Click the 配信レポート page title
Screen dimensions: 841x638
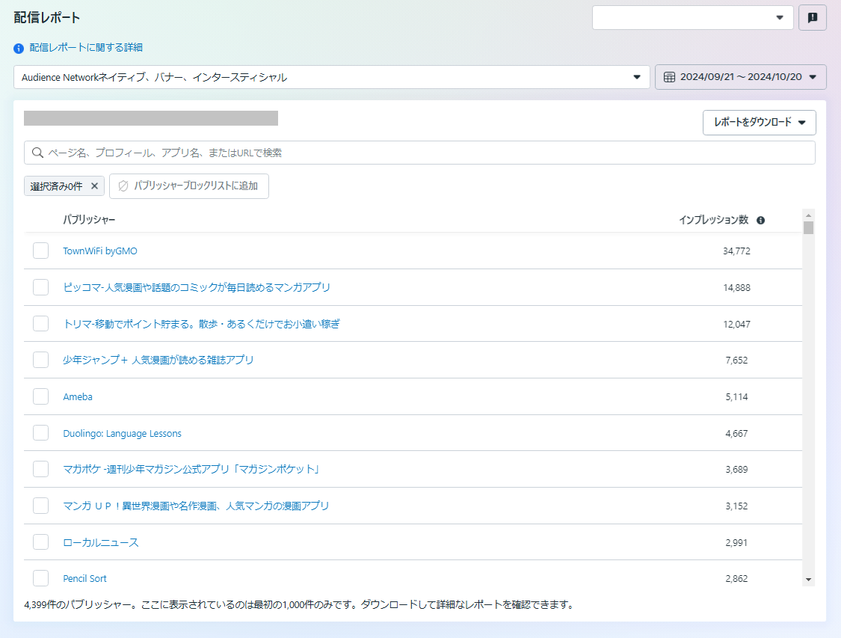point(46,18)
